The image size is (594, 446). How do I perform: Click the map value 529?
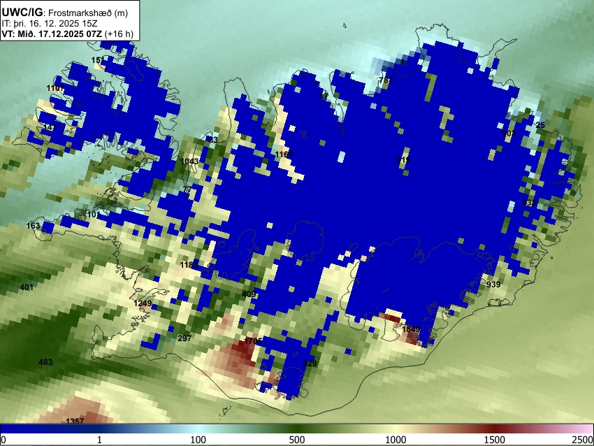310,364
